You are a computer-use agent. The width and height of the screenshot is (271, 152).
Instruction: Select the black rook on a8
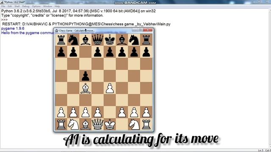tap(61, 40)
